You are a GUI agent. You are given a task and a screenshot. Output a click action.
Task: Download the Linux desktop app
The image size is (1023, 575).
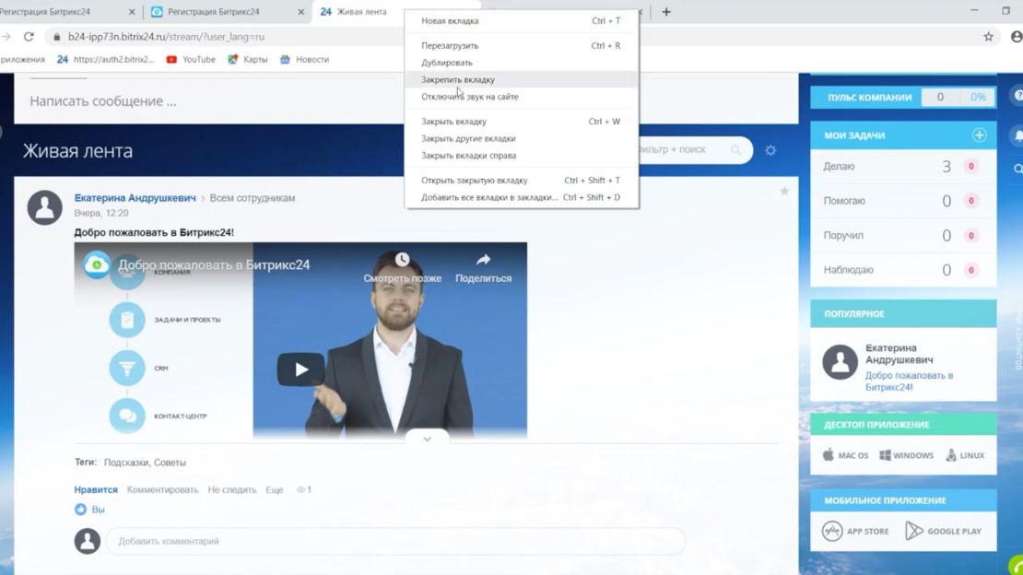965,455
